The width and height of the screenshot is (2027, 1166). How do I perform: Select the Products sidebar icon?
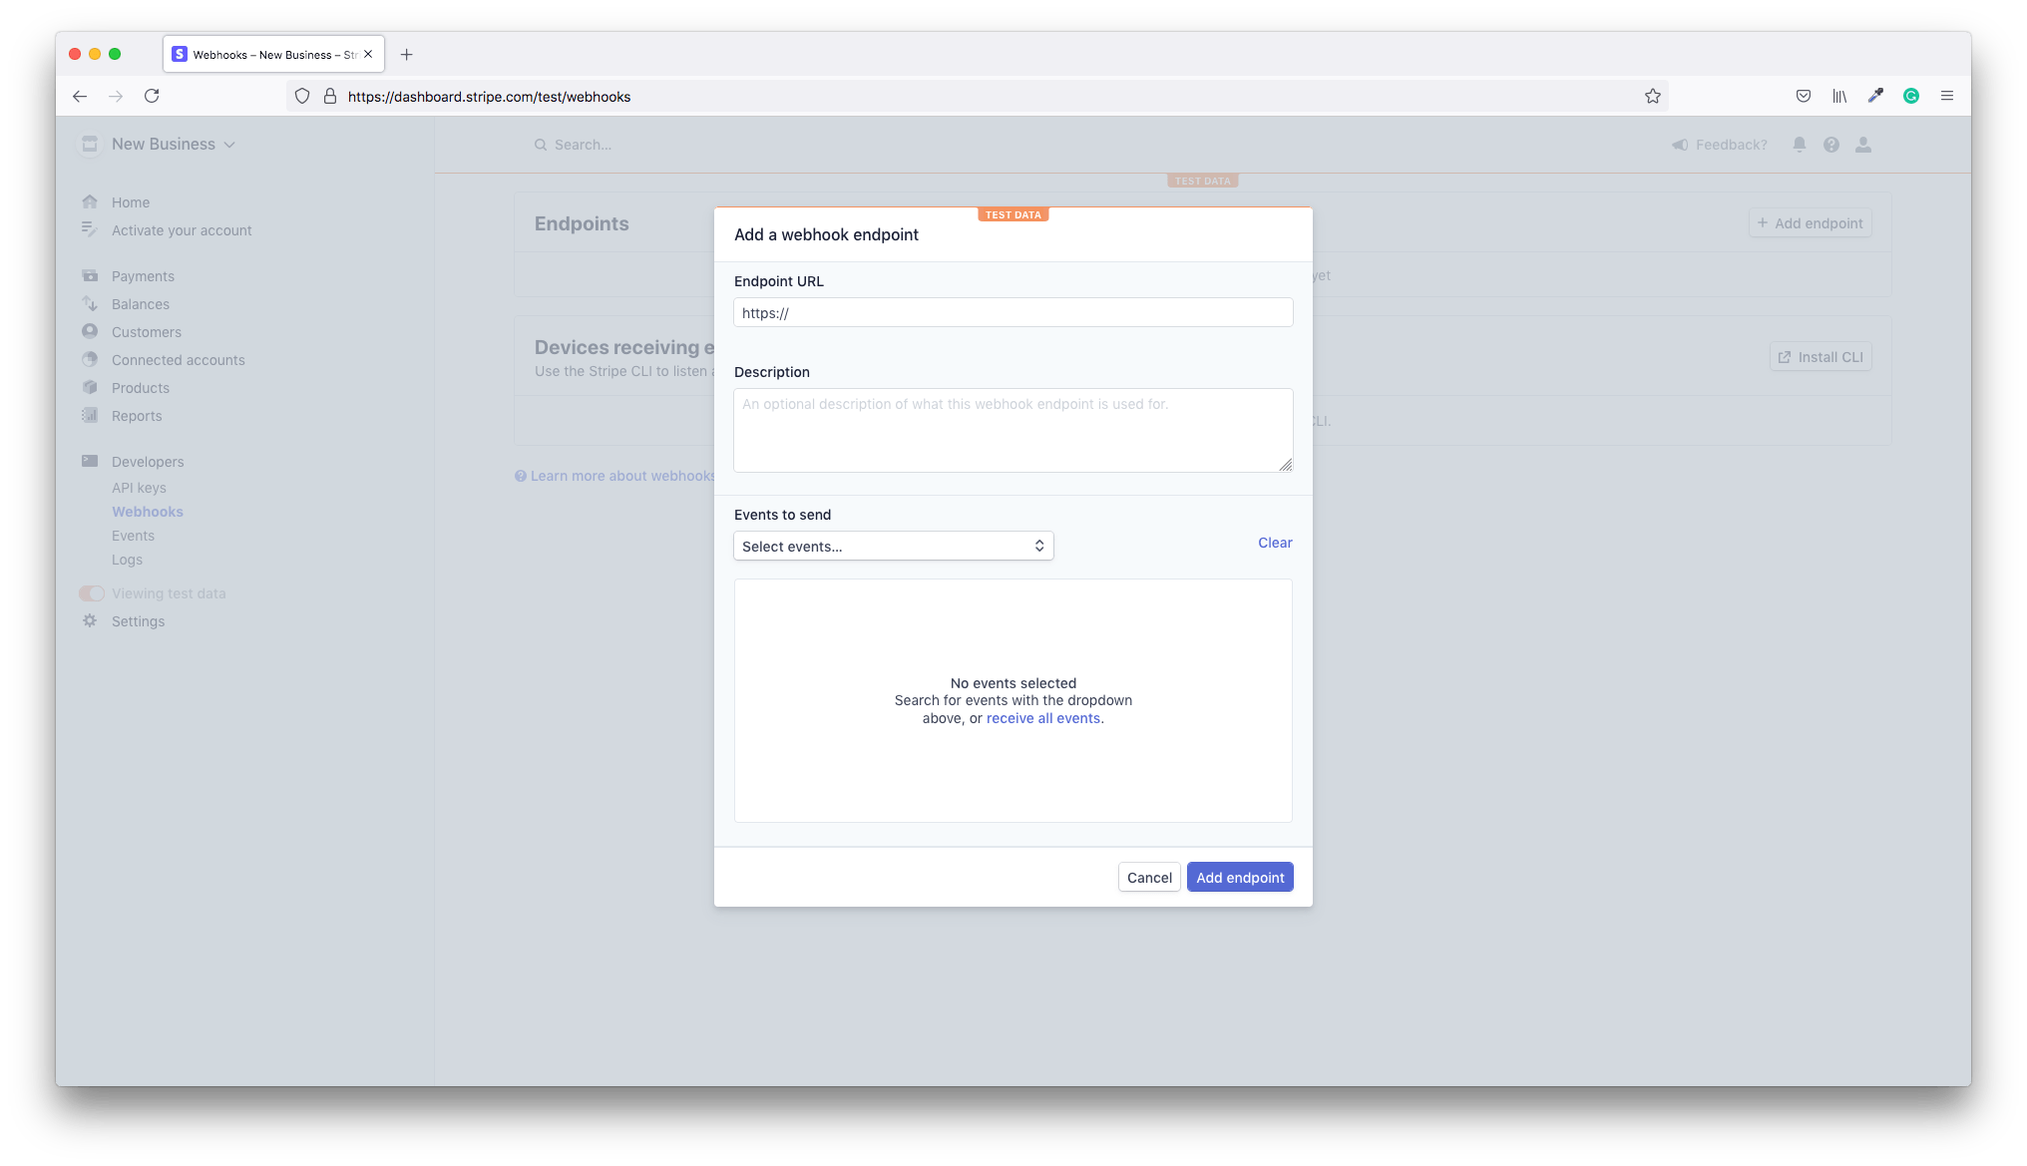tap(90, 387)
